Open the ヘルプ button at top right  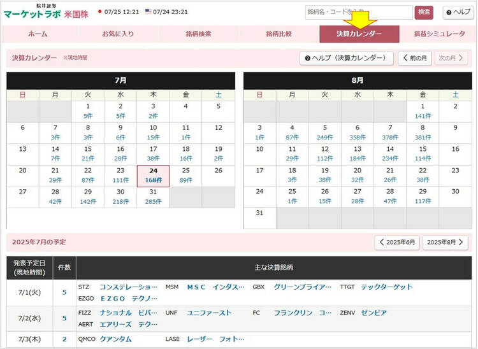pos(458,12)
